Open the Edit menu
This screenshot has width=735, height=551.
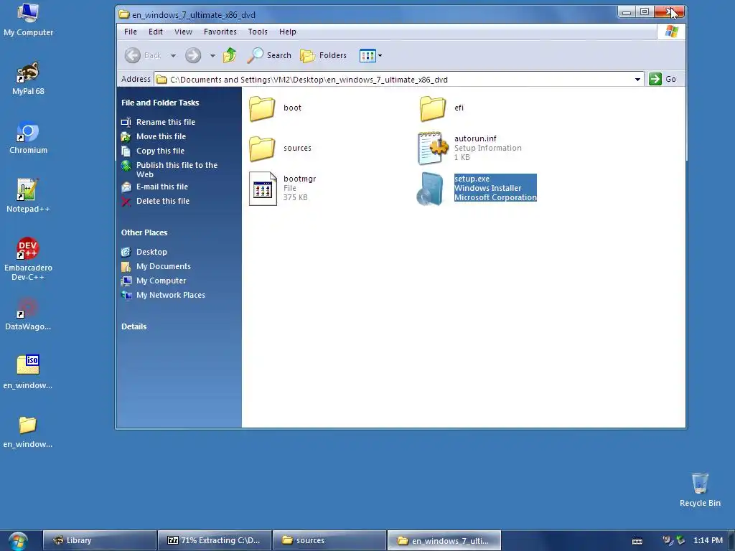pyautogui.click(x=156, y=32)
